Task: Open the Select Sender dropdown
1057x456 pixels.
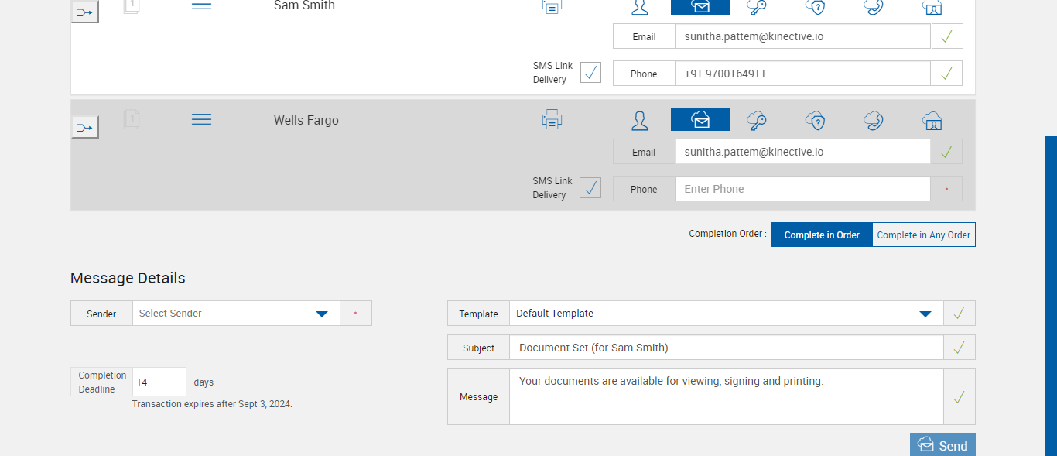Action: [x=236, y=314]
